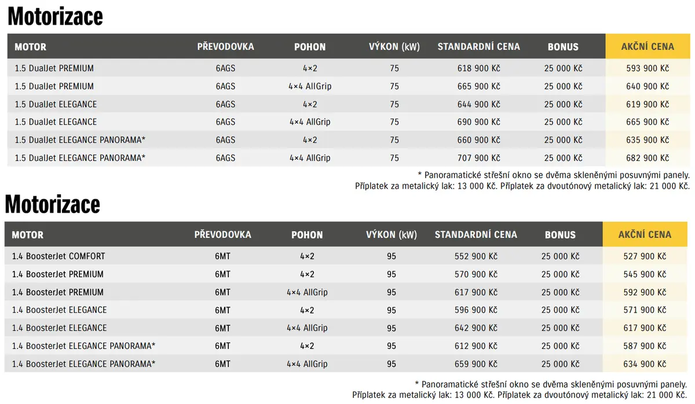Click the PŘEVODOVKA header in bottom table
The width and height of the screenshot is (695, 404).
pyautogui.click(x=222, y=234)
